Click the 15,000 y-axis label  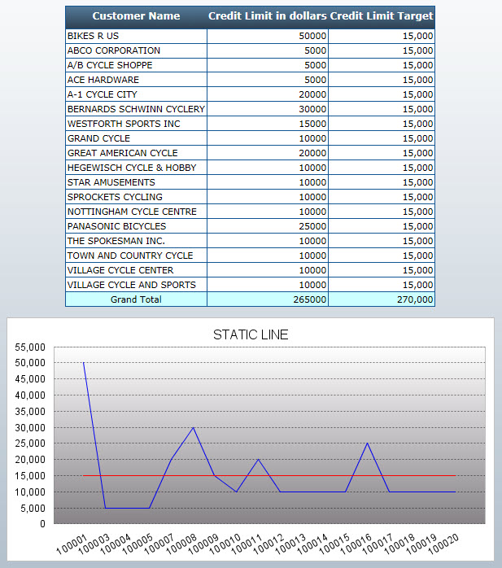30,476
